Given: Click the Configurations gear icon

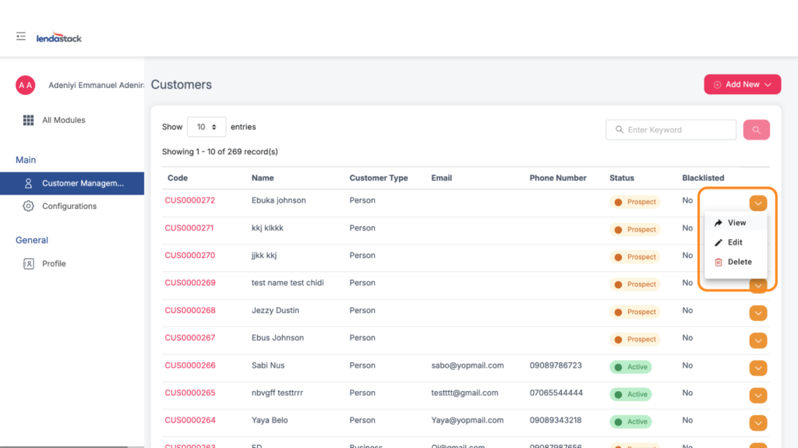Looking at the screenshot, I should click(29, 206).
